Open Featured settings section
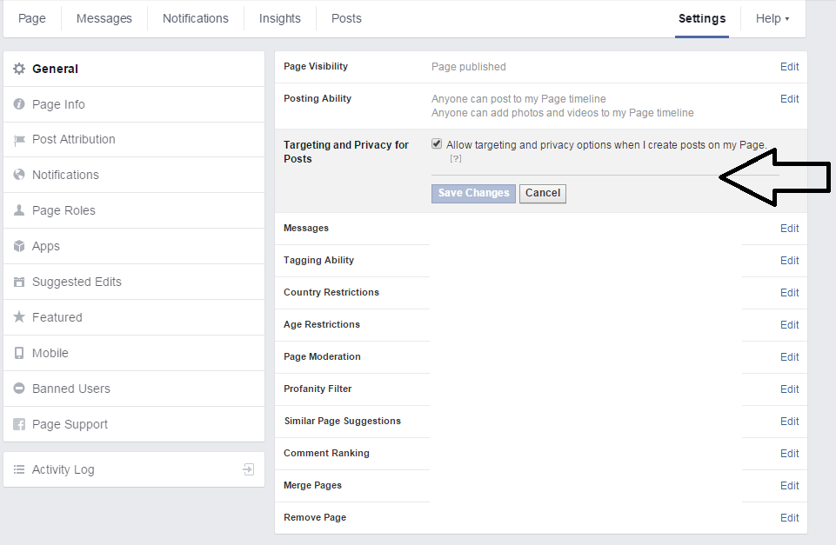836x545 pixels. (x=134, y=317)
